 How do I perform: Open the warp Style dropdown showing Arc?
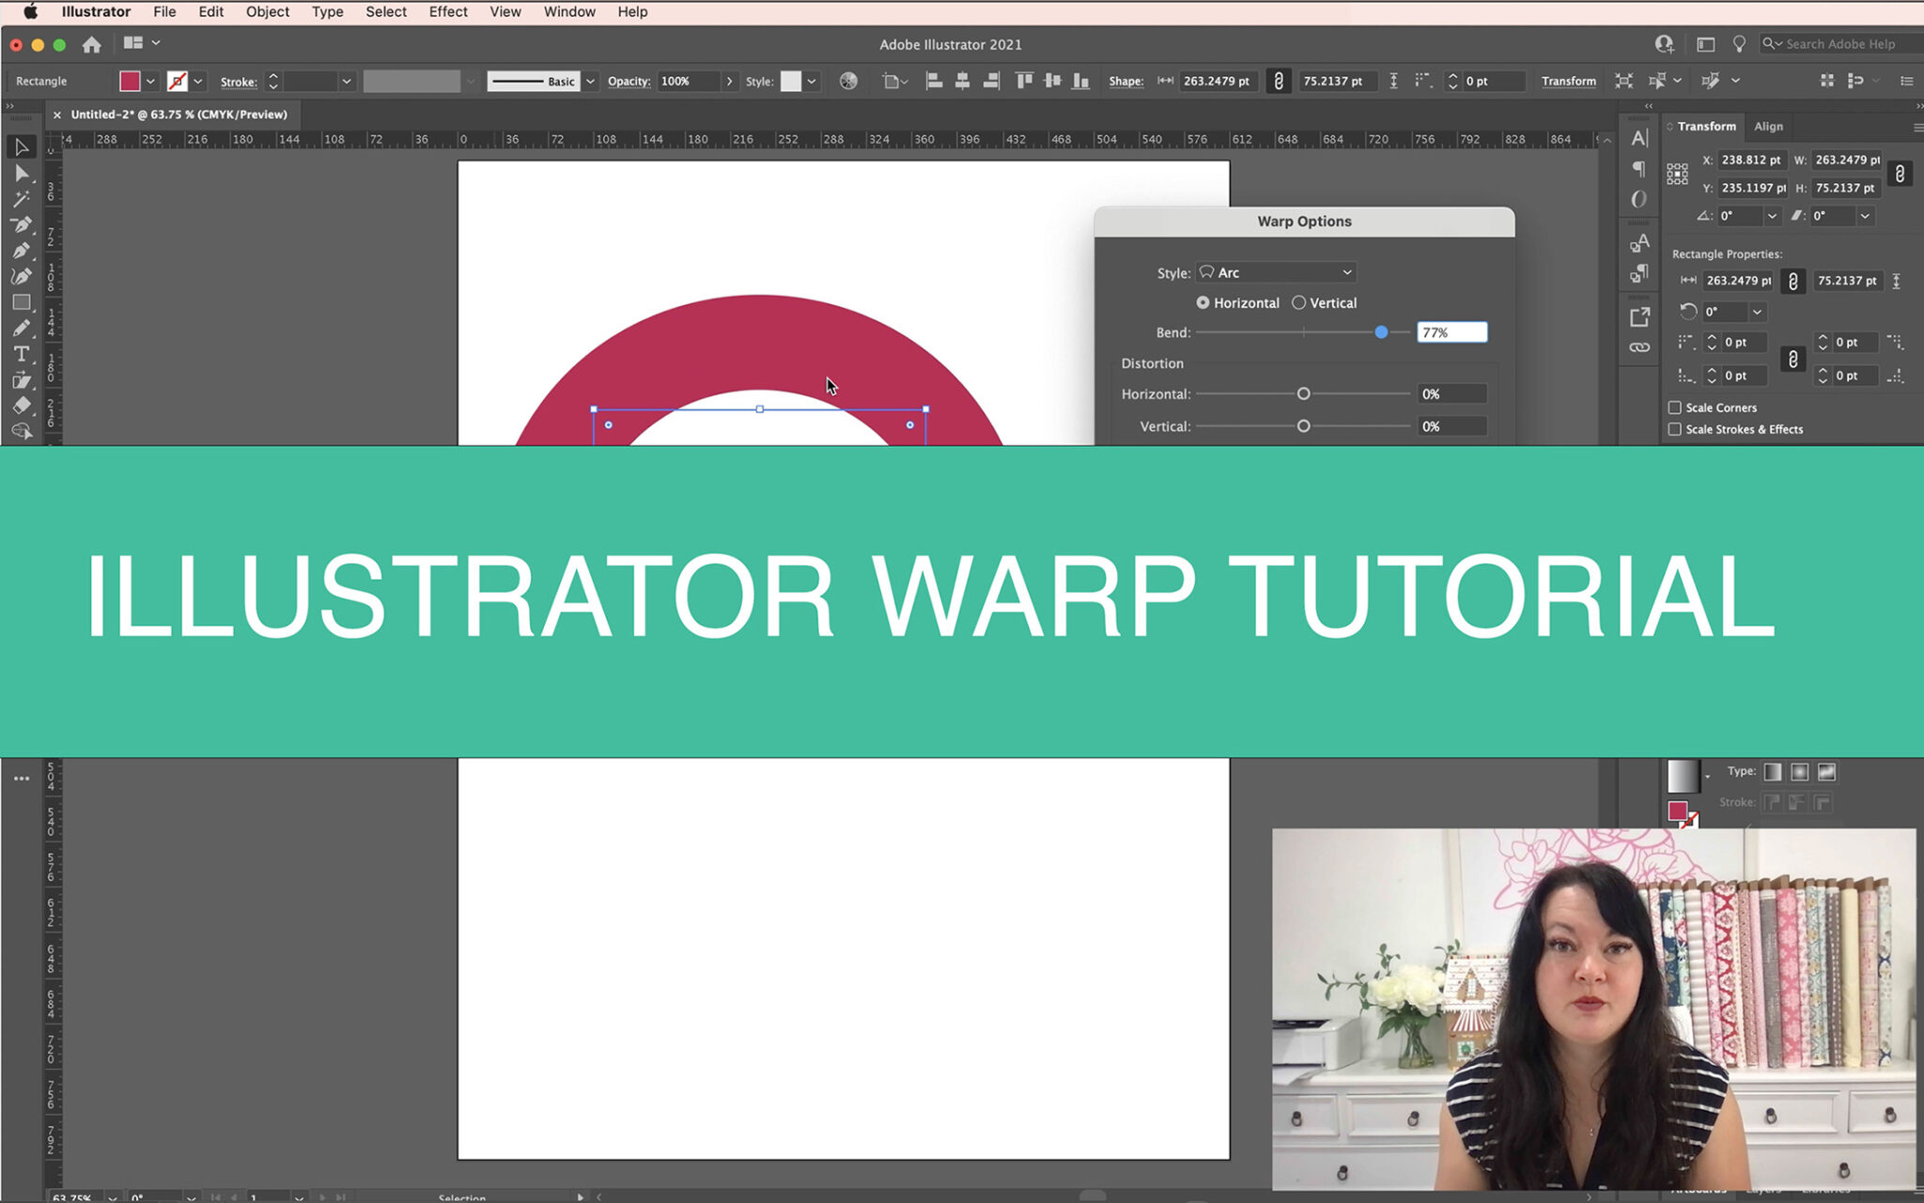coord(1275,272)
